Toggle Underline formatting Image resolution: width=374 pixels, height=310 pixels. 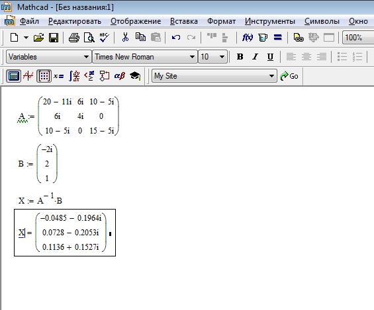coord(270,57)
